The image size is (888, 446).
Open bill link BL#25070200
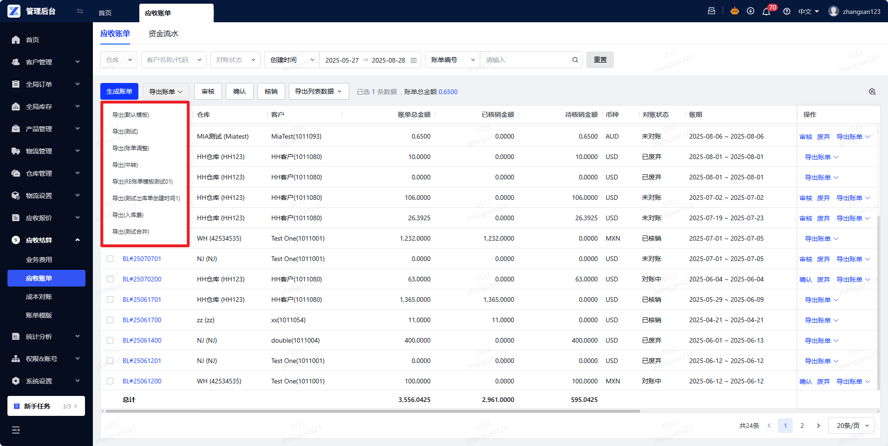click(142, 279)
